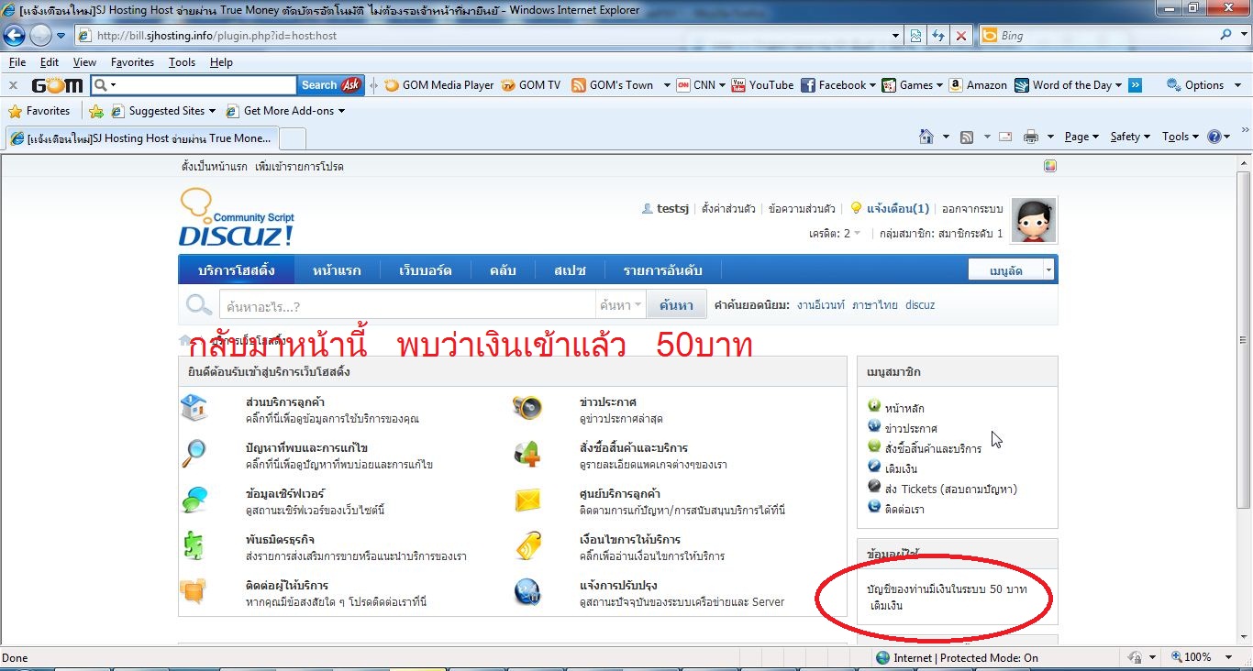Click the Bing search magnifier icon
The image size is (1253, 671).
click(x=1226, y=35)
